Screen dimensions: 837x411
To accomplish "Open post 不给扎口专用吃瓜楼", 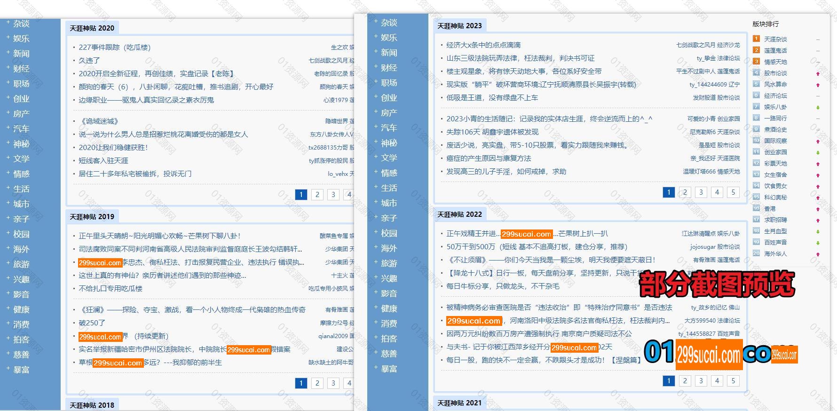I will click(111, 289).
